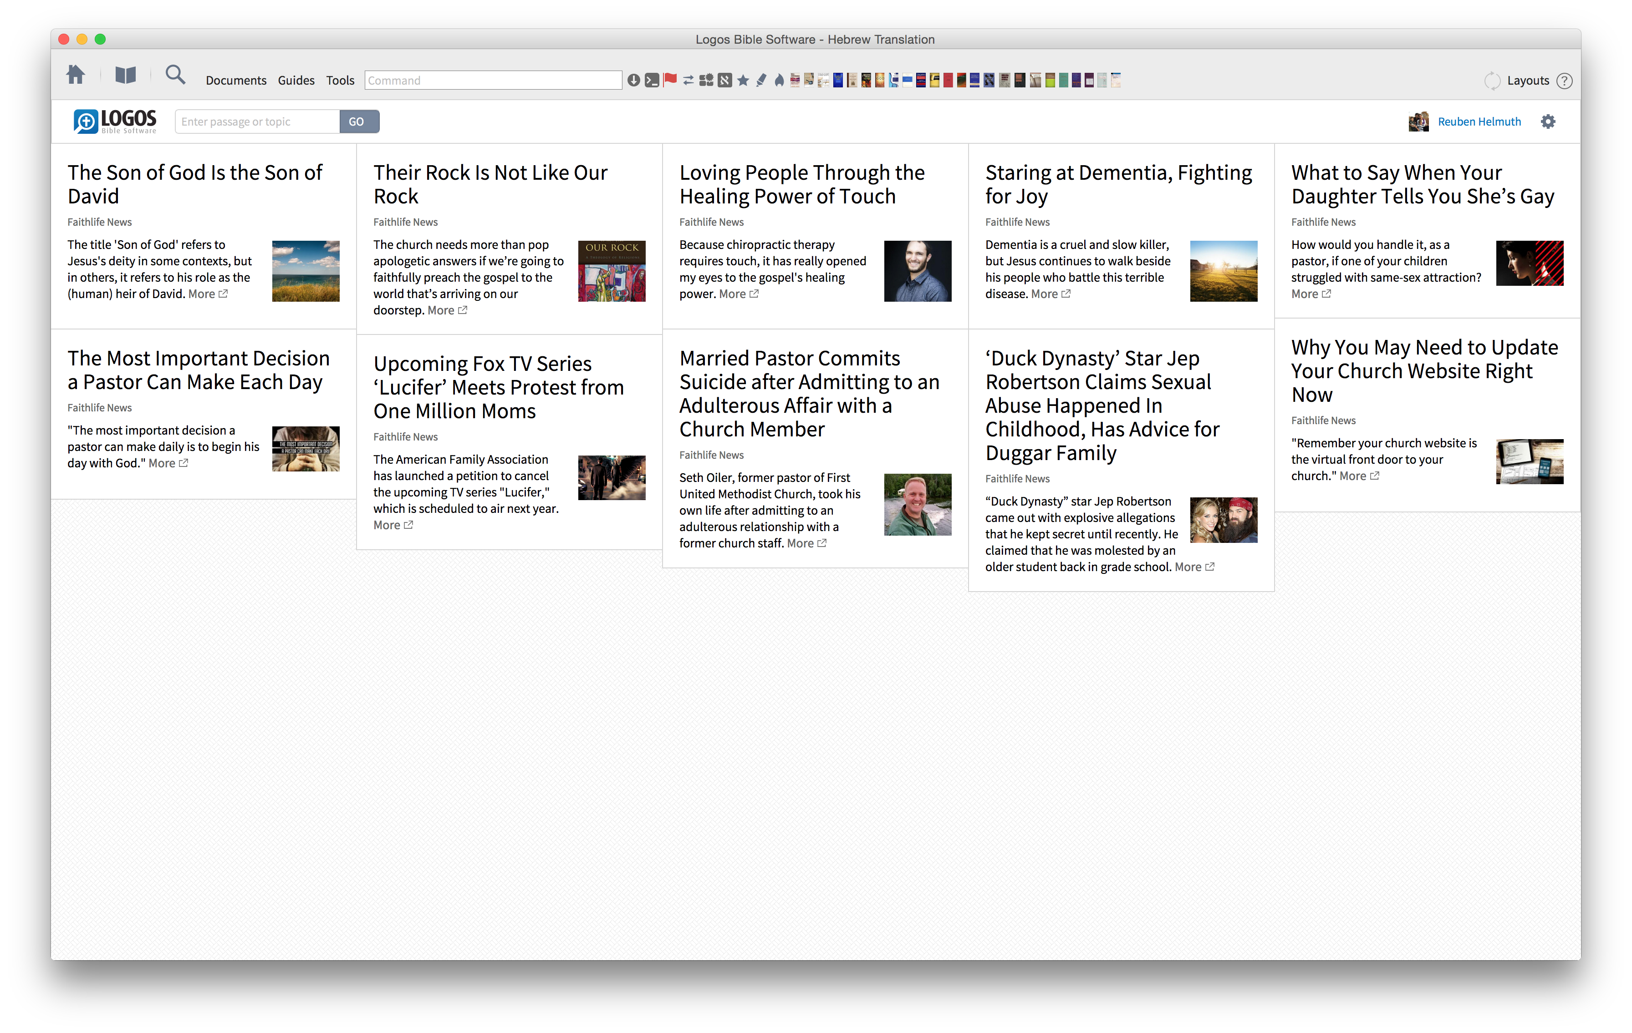1632x1033 pixels.
Task: Click the red flag shortcut icon
Action: (x=670, y=80)
